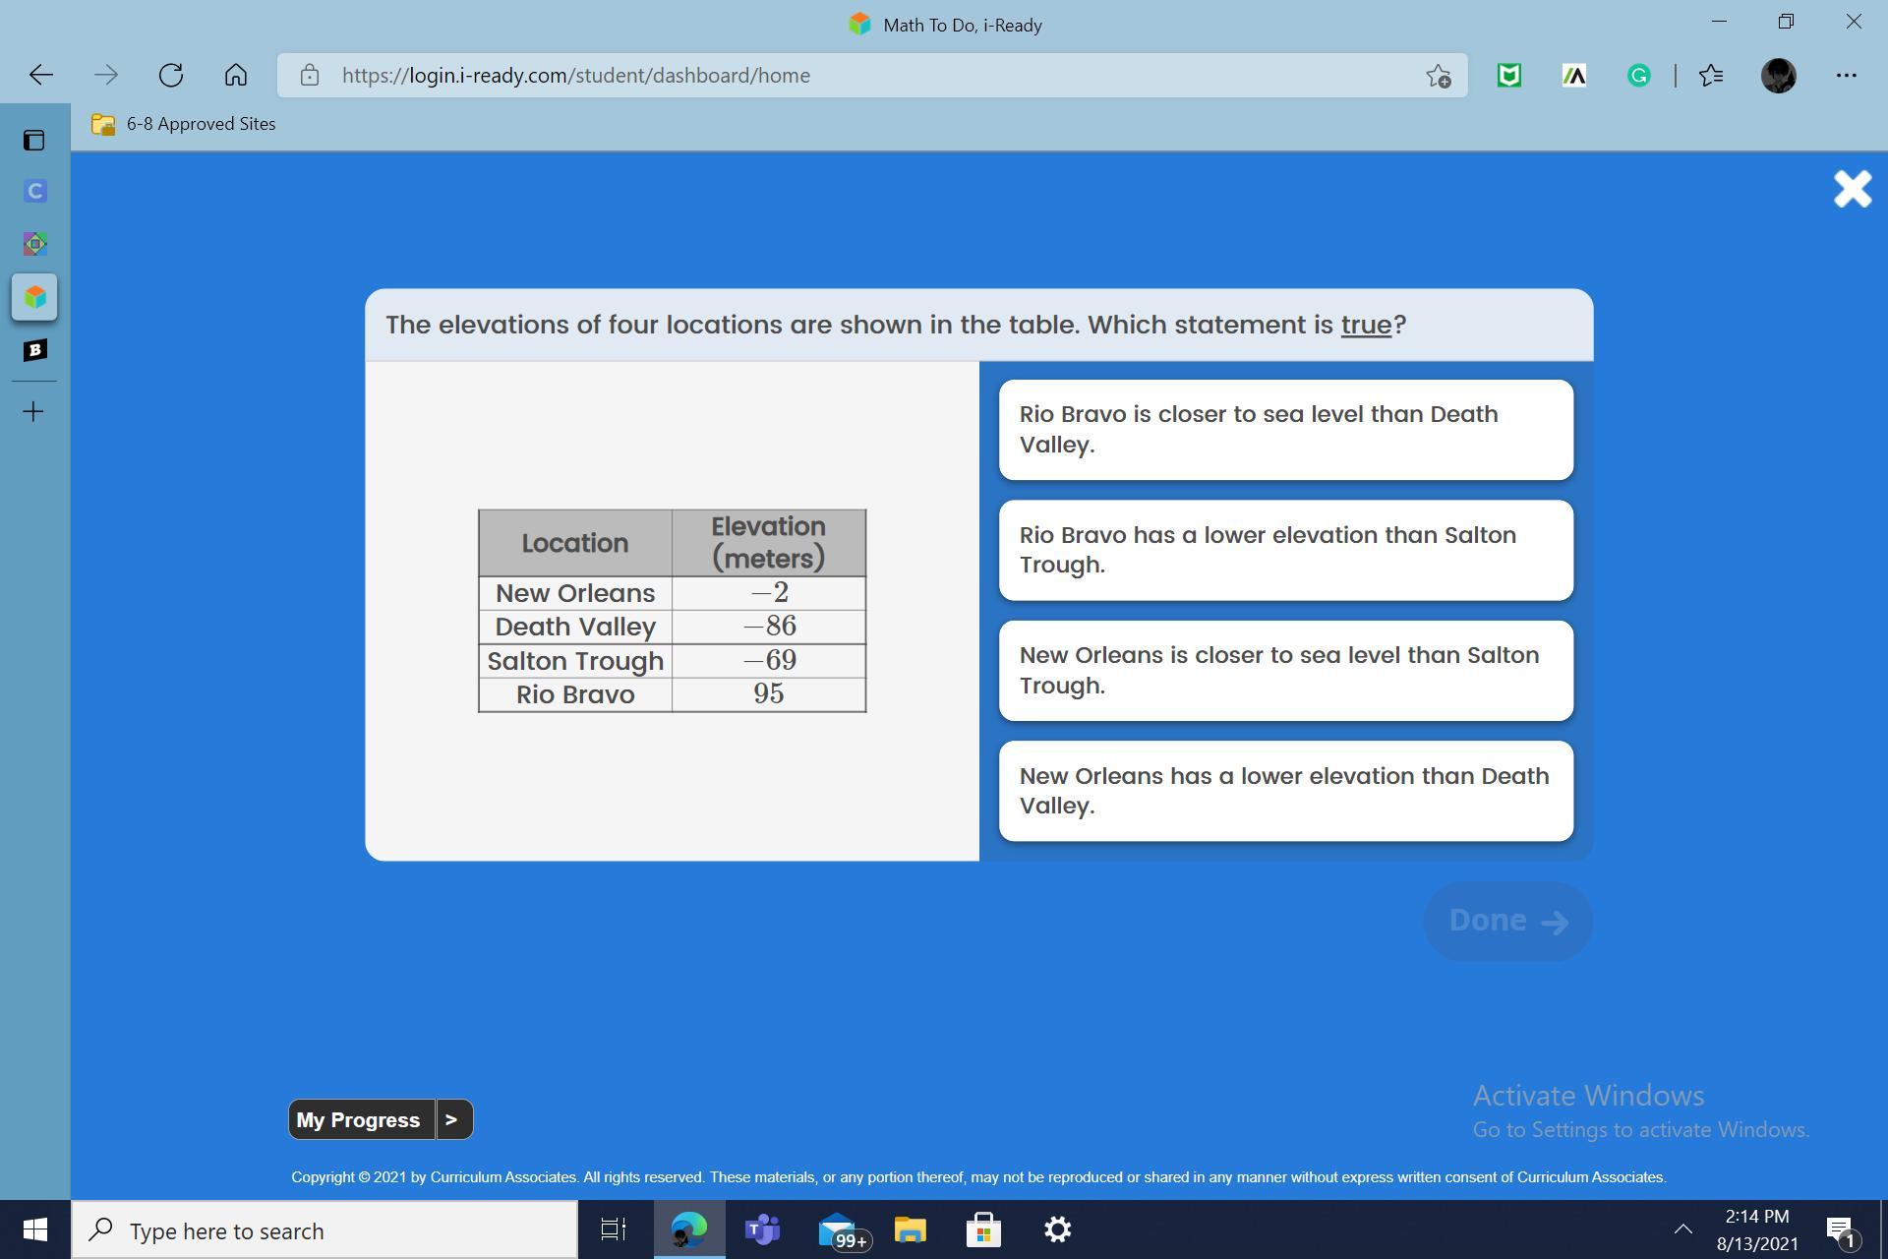Open the Grammarly extension icon
Image resolution: width=1888 pixels, height=1259 pixels.
click(x=1638, y=76)
